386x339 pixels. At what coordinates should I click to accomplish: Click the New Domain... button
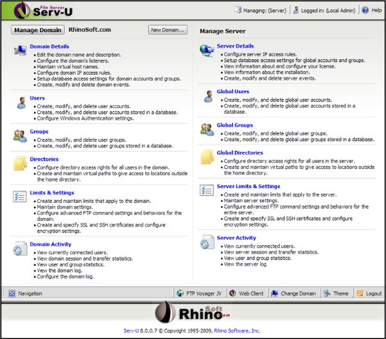(168, 30)
